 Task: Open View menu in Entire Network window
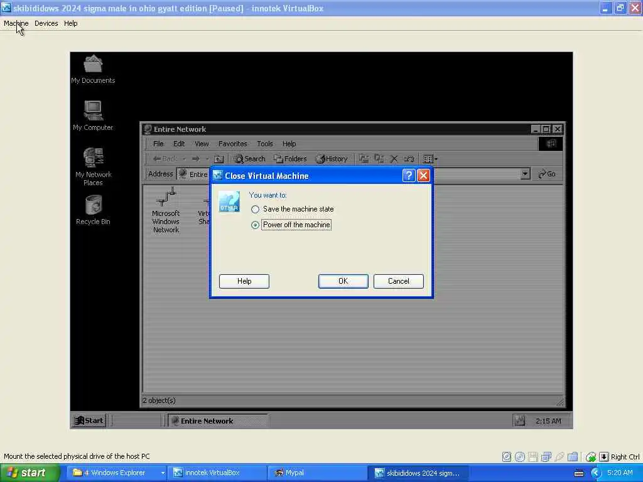[x=202, y=144]
